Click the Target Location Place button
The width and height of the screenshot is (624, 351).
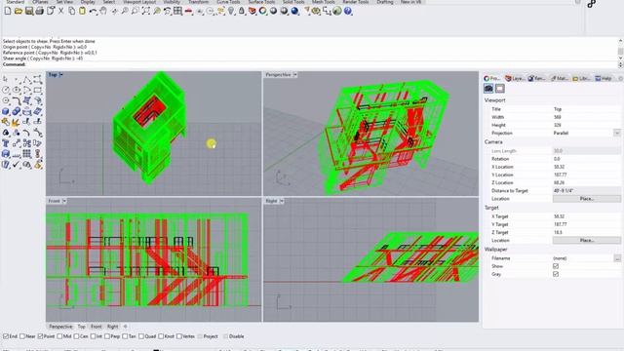[587, 241]
